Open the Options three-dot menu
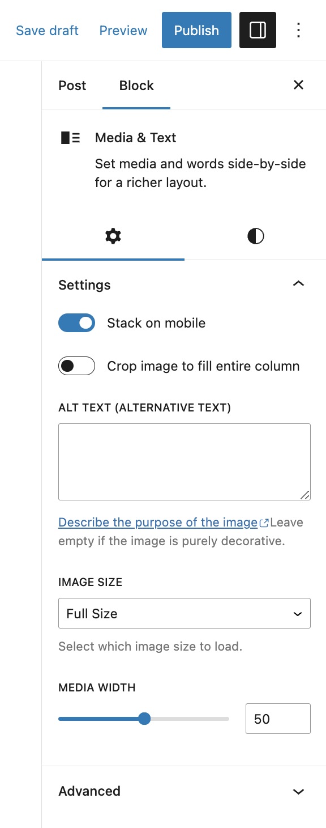Viewport: 326px width, 828px height. pyautogui.click(x=298, y=30)
